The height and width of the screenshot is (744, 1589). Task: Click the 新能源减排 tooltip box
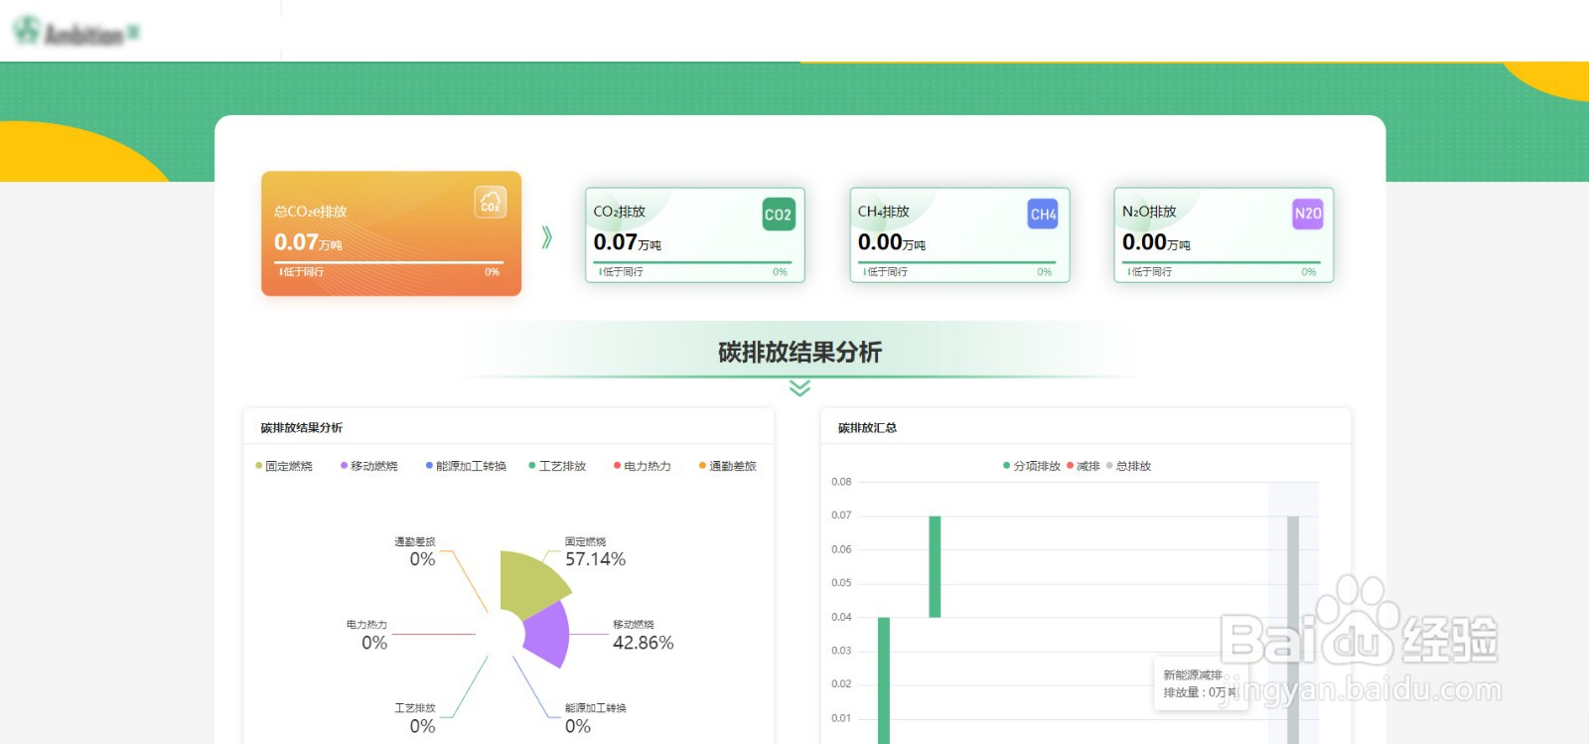click(1199, 683)
